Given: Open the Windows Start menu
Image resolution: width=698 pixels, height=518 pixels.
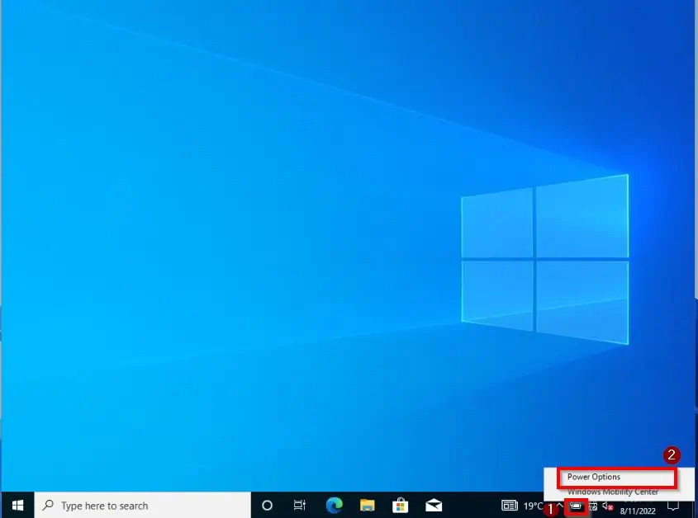Looking at the screenshot, I should (17, 505).
